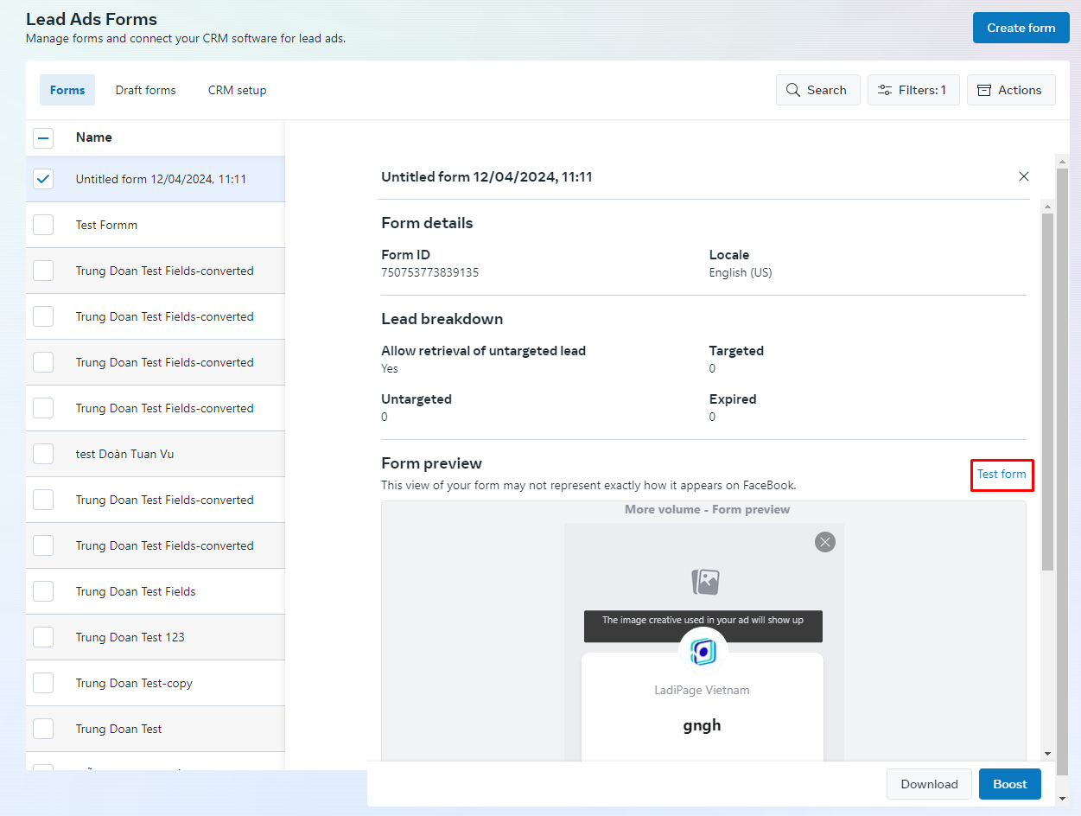Click the details panel scroll-down arrow
Viewport: 1081px width, 816px height.
[1047, 754]
